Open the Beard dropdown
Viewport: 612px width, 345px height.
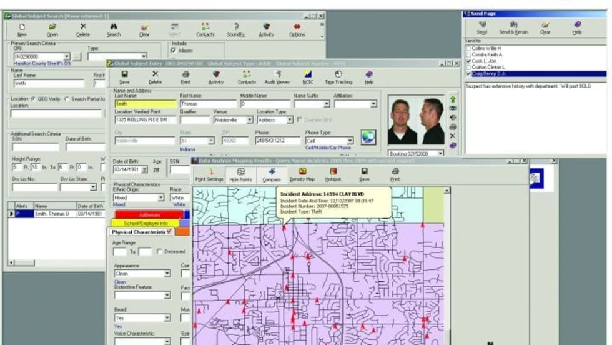(x=167, y=318)
